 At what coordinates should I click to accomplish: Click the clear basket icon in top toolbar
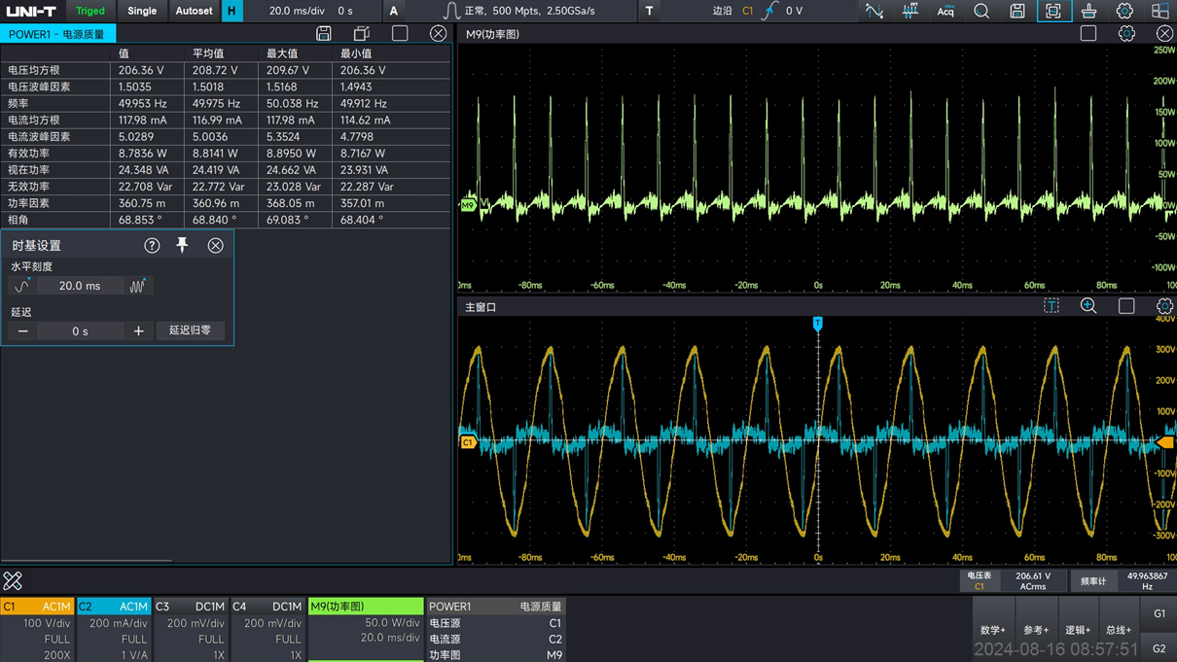[x=1088, y=11]
